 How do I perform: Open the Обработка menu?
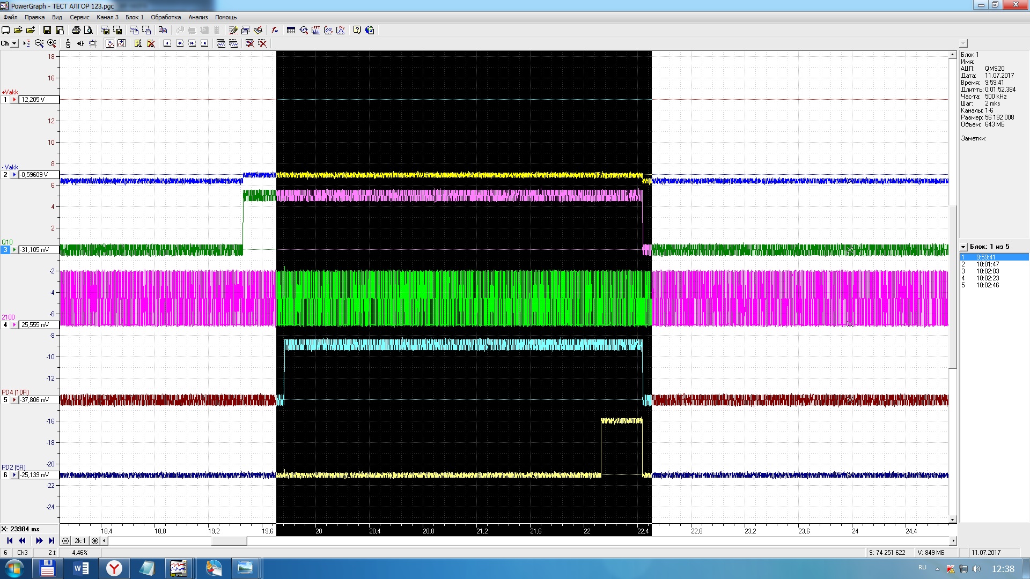[166, 17]
